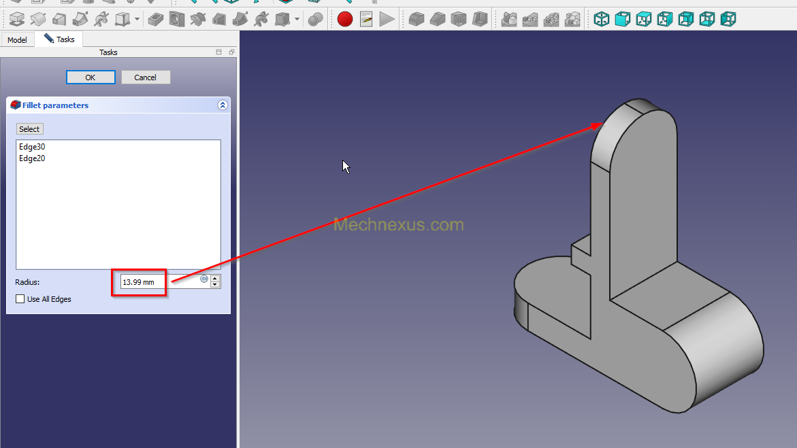The image size is (797, 448).
Task: Open the subtractive primitive dropdown arrow
Action: click(297, 19)
